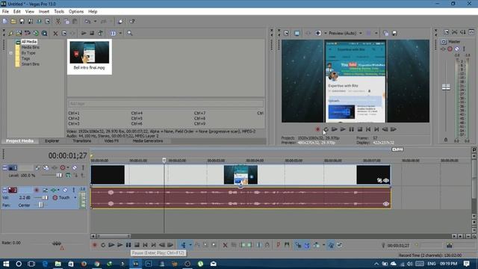
Task: Expand the By Type tree node
Action: coord(10,53)
